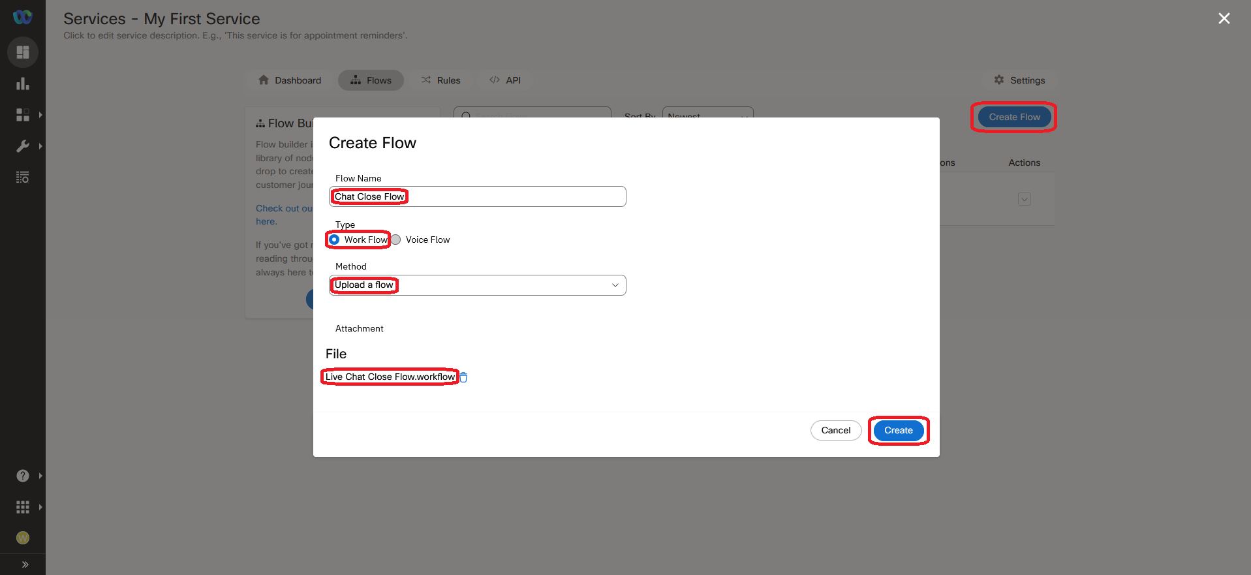Click the Actions column header
Viewport: 1251px width, 575px height.
pos(1025,163)
